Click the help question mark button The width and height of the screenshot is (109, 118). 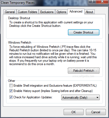point(92,2)
